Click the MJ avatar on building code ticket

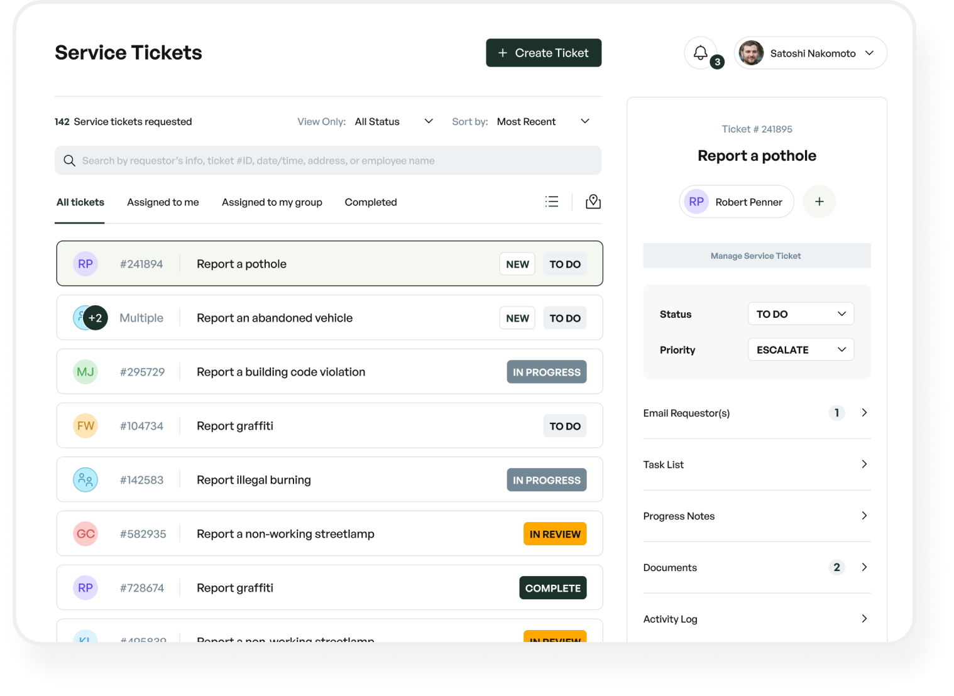pos(85,372)
